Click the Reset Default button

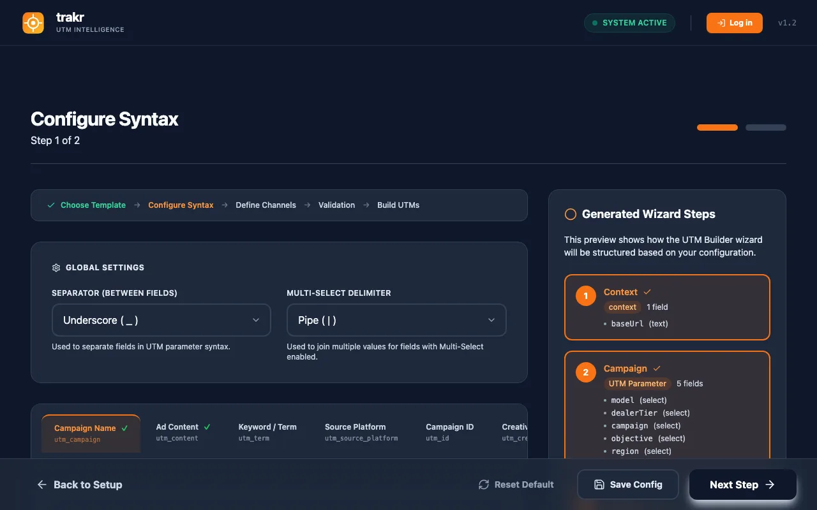(x=516, y=484)
